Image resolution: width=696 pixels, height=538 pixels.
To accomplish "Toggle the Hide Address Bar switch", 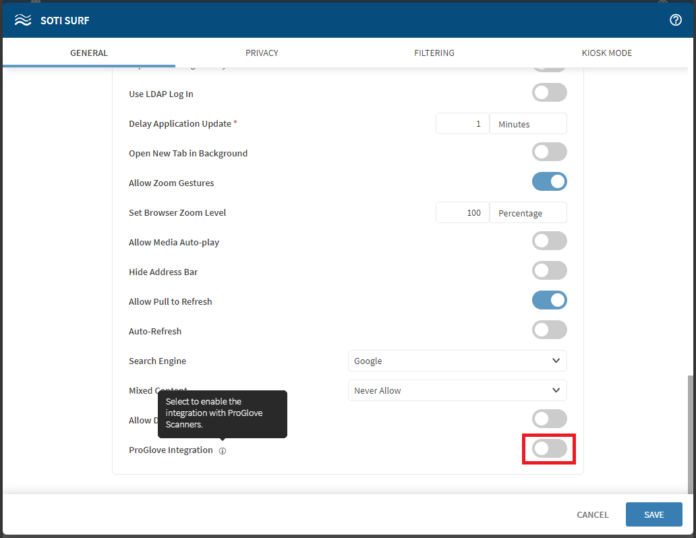I will point(549,271).
